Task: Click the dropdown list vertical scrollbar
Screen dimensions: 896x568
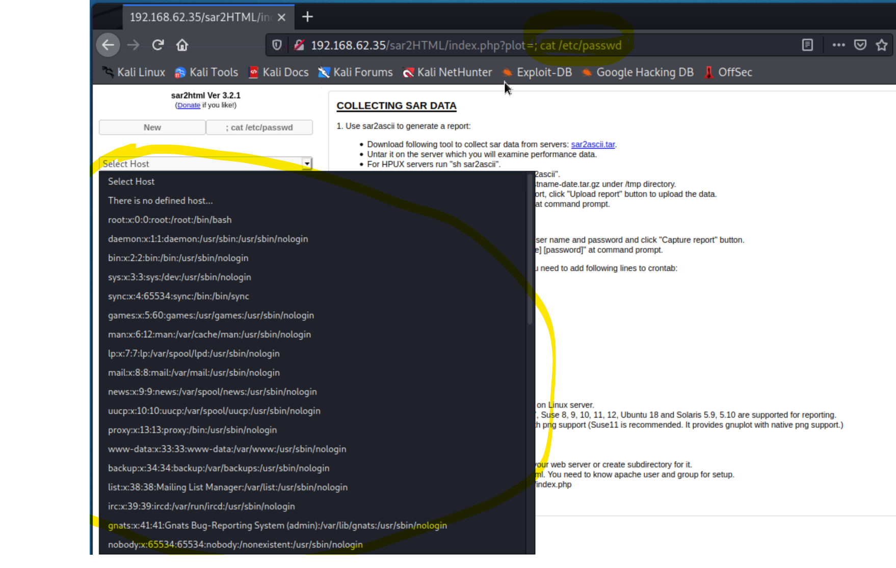Action: point(530,250)
